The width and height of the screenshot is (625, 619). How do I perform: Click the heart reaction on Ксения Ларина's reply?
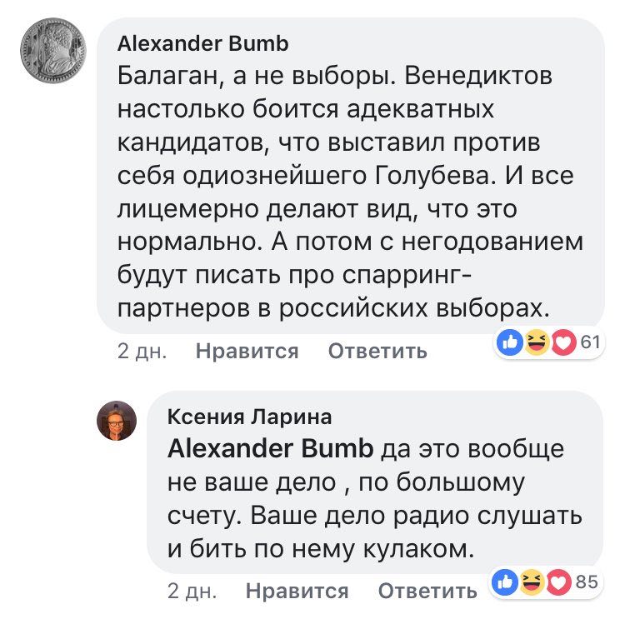tap(557, 582)
